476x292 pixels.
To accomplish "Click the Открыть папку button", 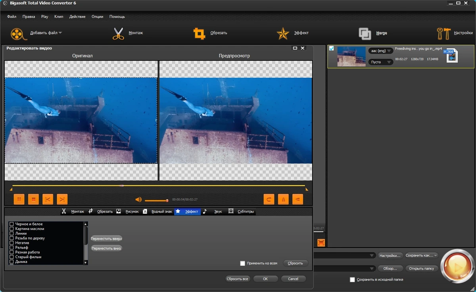I will [422, 269].
